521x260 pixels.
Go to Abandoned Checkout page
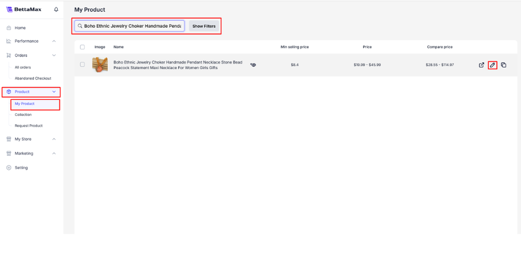pos(33,79)
